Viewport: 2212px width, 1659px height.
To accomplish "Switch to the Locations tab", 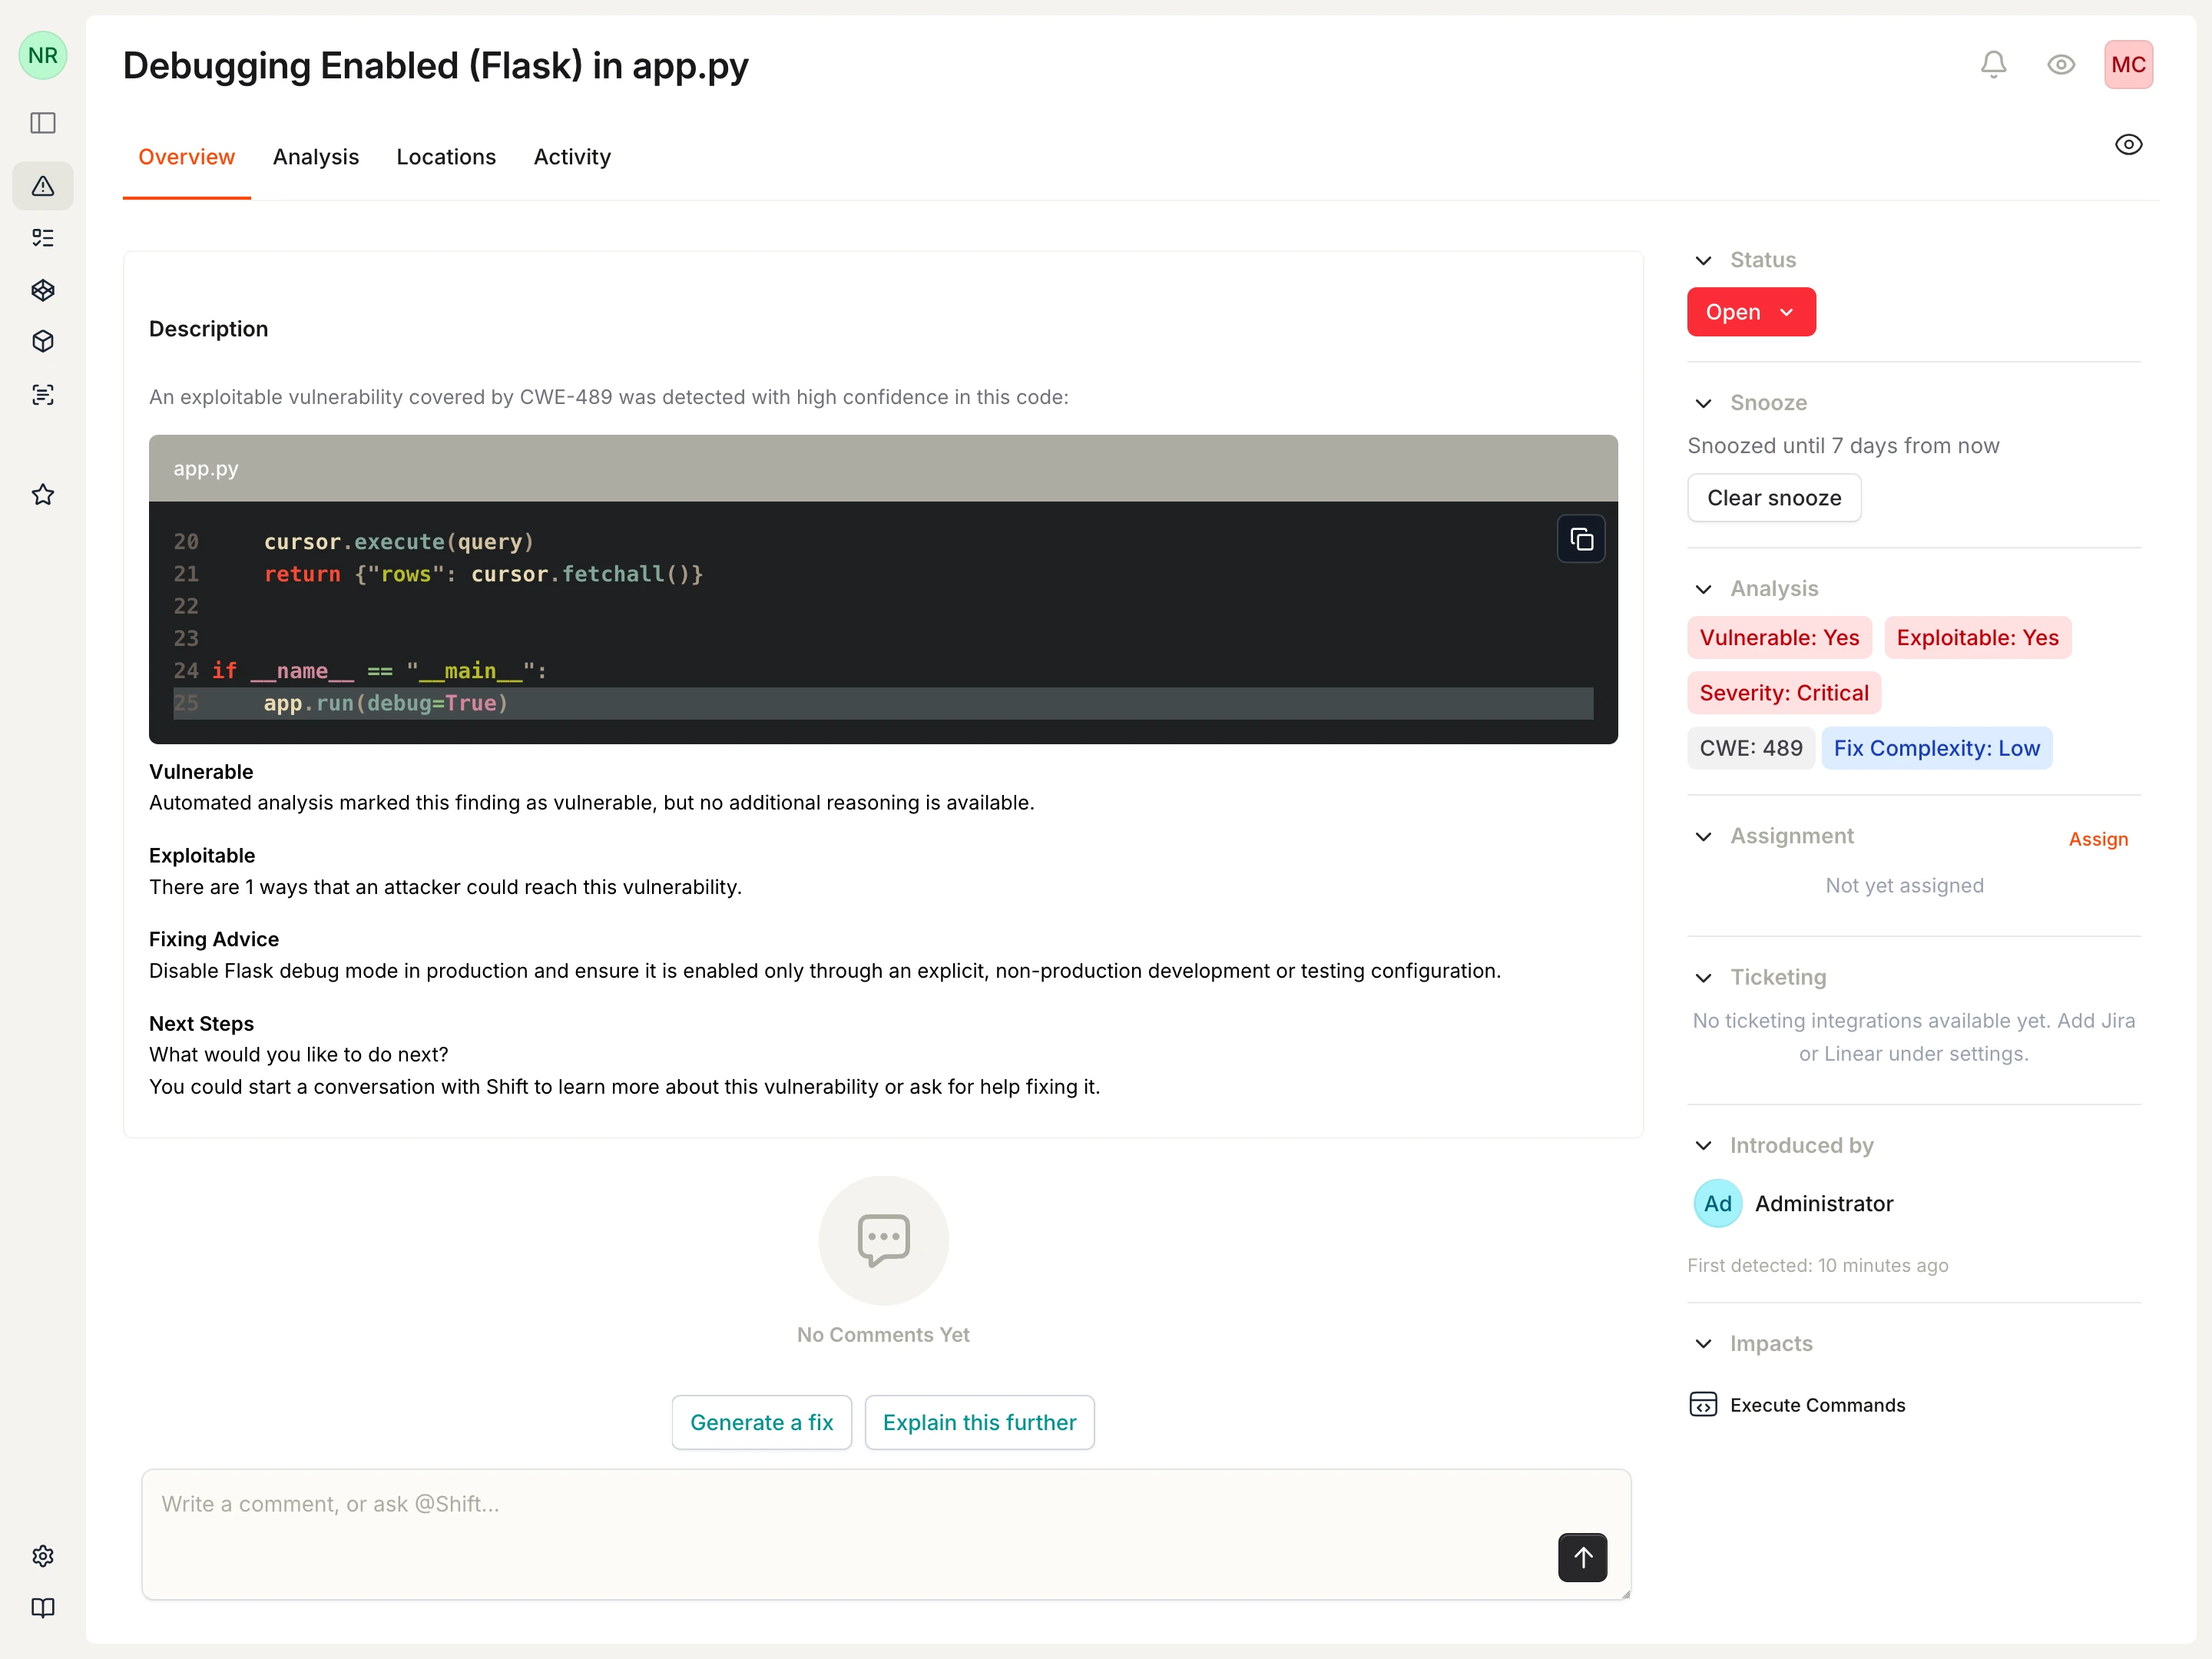I will (446, 157).
